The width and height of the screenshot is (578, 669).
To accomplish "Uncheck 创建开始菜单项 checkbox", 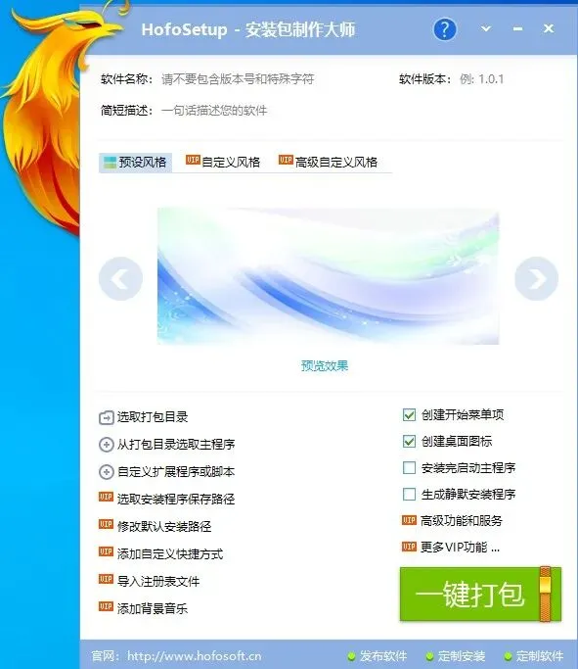I will coord(409,414).
